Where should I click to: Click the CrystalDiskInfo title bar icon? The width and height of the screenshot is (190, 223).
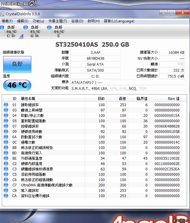[x=2, y=14]
